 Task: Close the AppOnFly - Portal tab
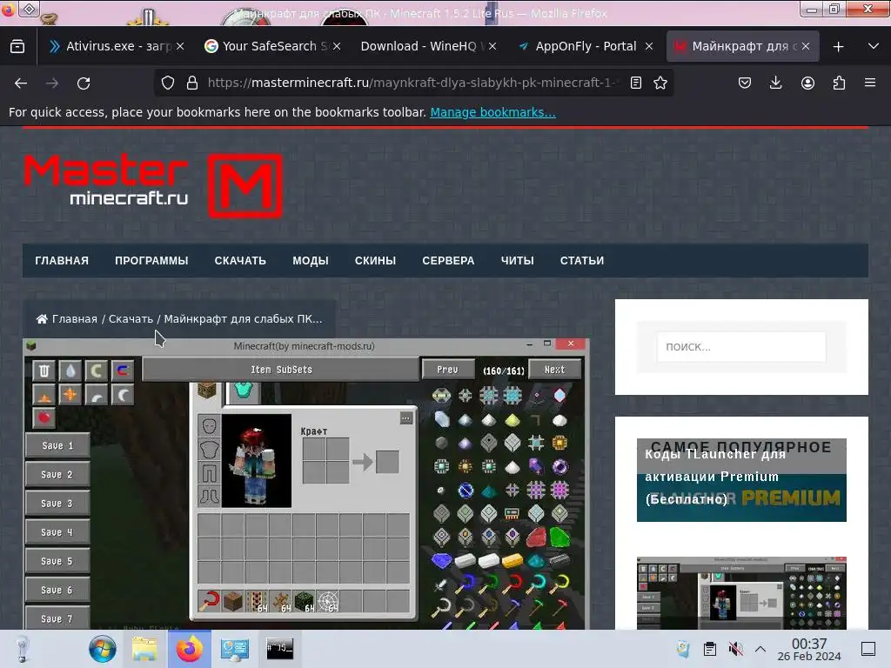point(649,46)
